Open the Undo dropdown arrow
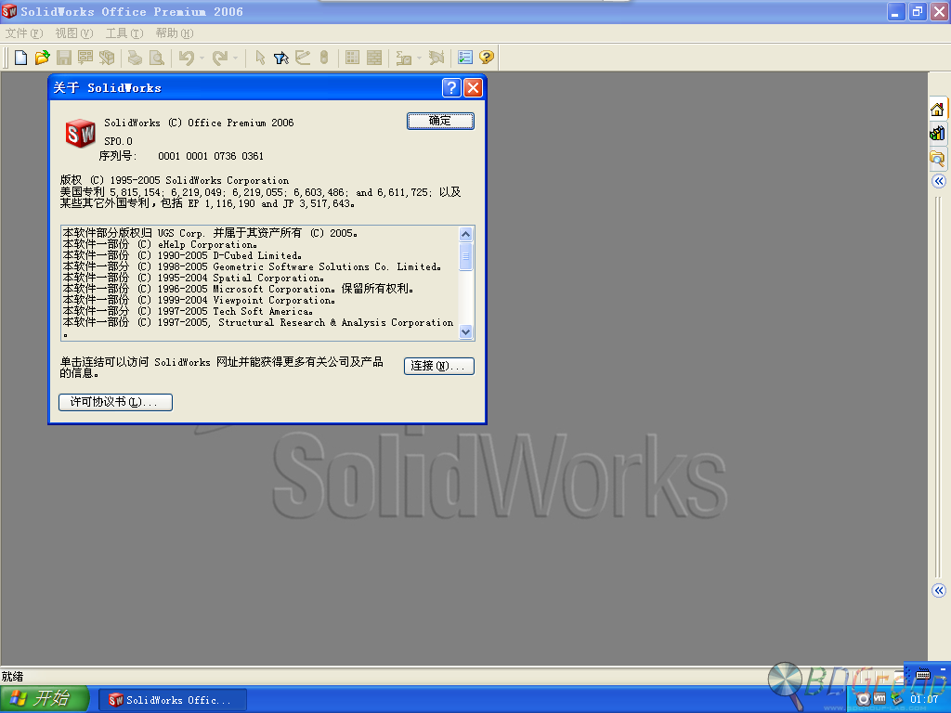 point(202,58)
